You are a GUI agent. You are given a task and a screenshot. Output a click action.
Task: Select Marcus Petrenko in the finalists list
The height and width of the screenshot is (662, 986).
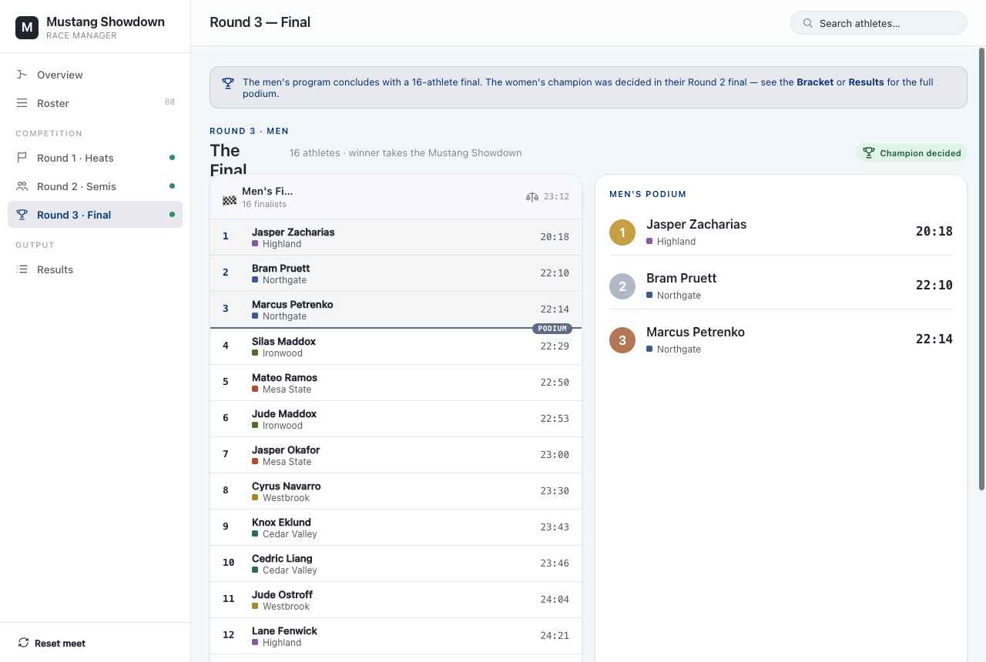[x=396, y=309]
